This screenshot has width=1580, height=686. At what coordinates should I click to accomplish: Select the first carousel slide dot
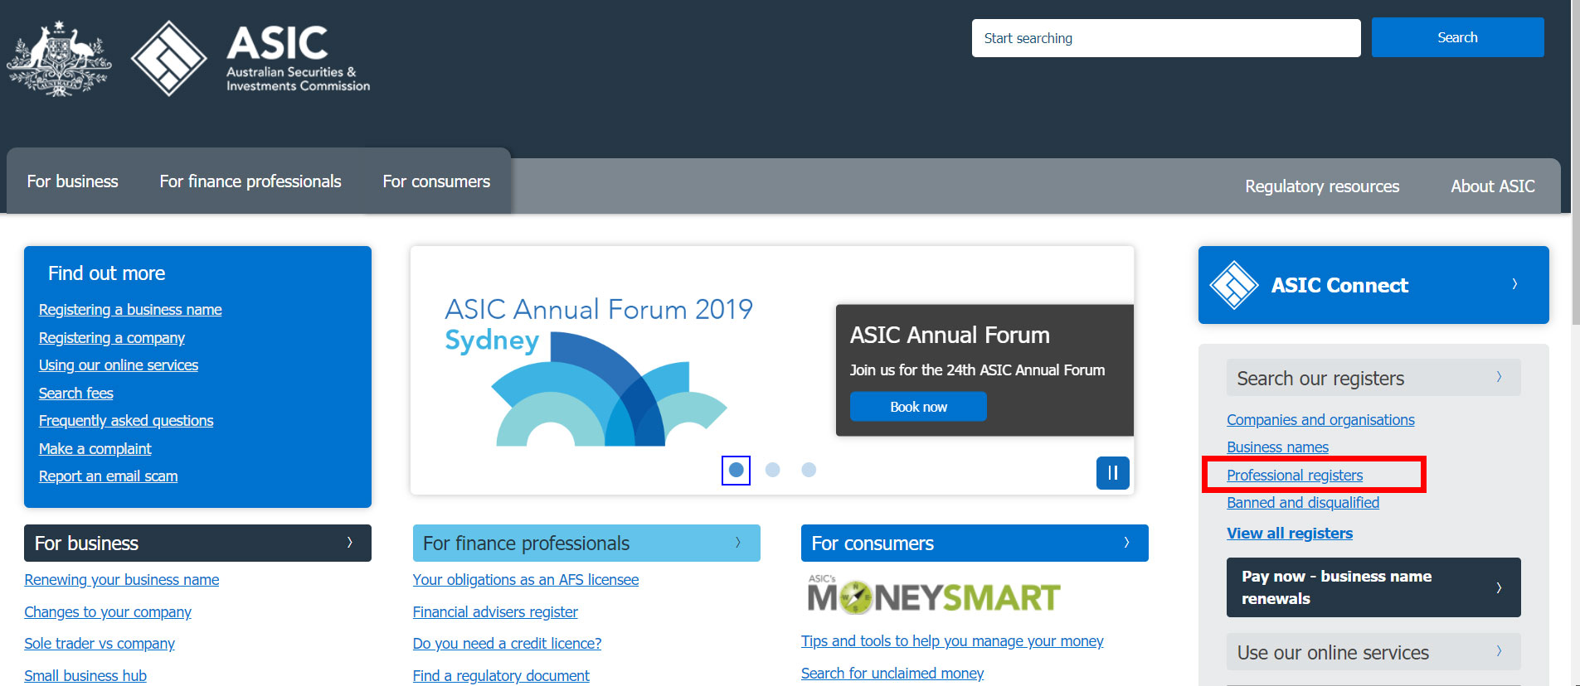point(736,470)
